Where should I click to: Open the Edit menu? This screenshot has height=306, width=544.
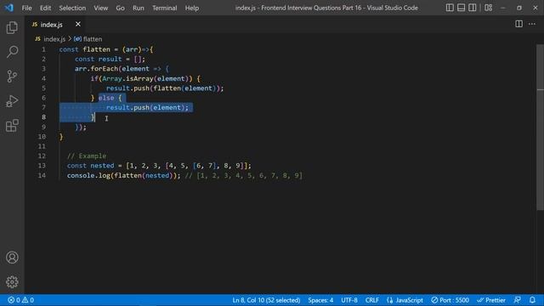click(45, 8)
